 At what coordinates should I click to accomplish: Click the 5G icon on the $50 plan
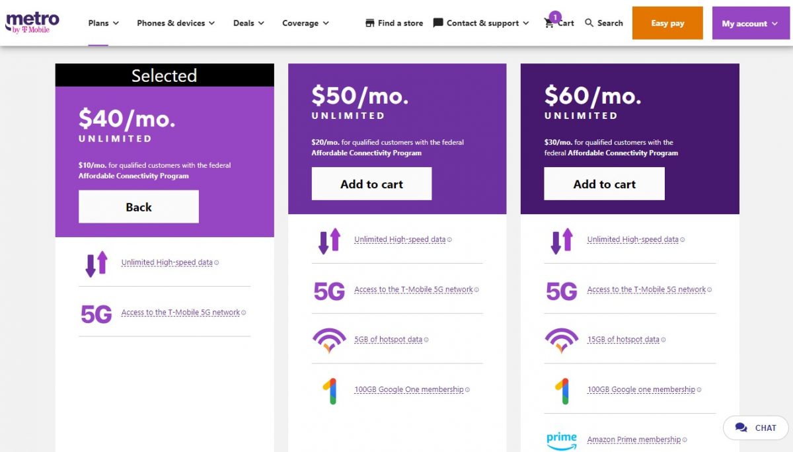(x=328, y=290)
